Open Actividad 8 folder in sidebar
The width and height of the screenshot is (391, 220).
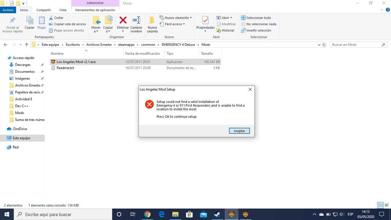(x=23, y=99)
